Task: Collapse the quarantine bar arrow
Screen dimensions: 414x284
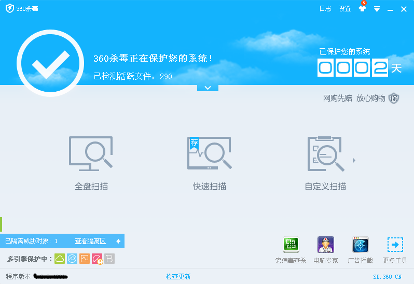Action: pyautogui.click(x=118, y=241)
